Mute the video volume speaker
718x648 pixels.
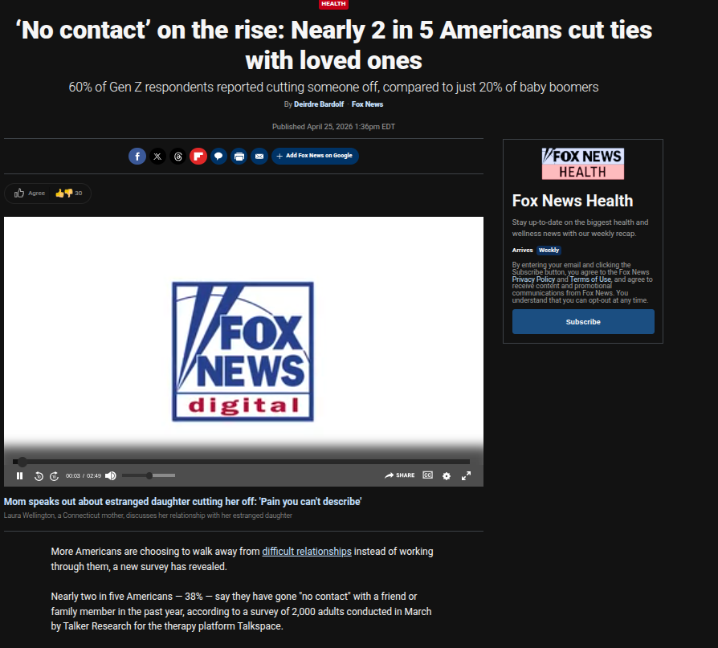(x=110, y=476)
